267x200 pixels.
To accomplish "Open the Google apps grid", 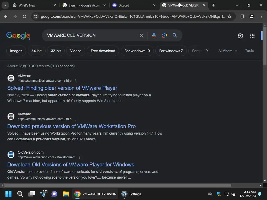I will [x=252, y=36].
